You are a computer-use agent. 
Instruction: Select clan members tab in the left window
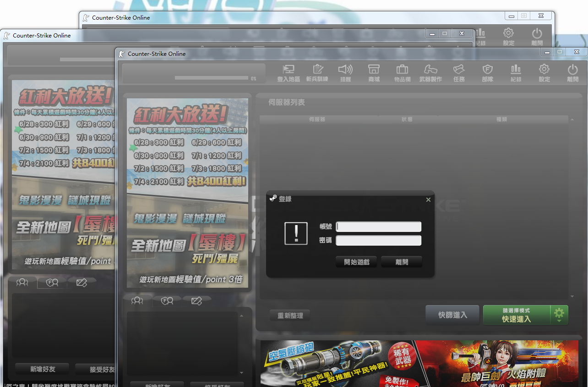point(52,283)
